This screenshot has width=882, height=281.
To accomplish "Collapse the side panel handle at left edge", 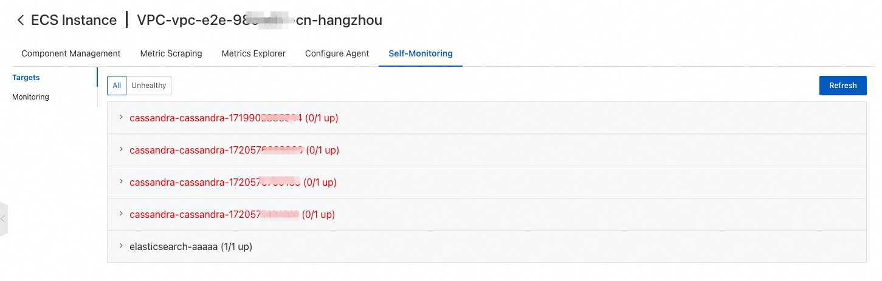I will 4,218.
